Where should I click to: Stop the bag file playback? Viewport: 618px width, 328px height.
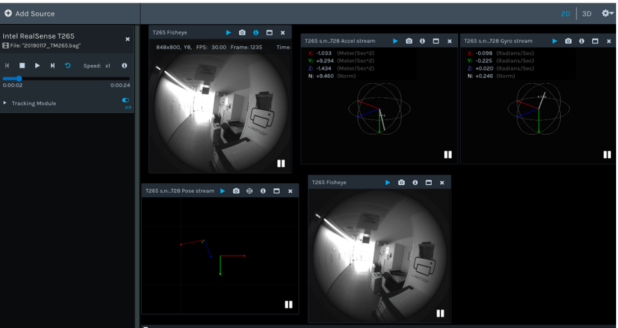point(22,66)
